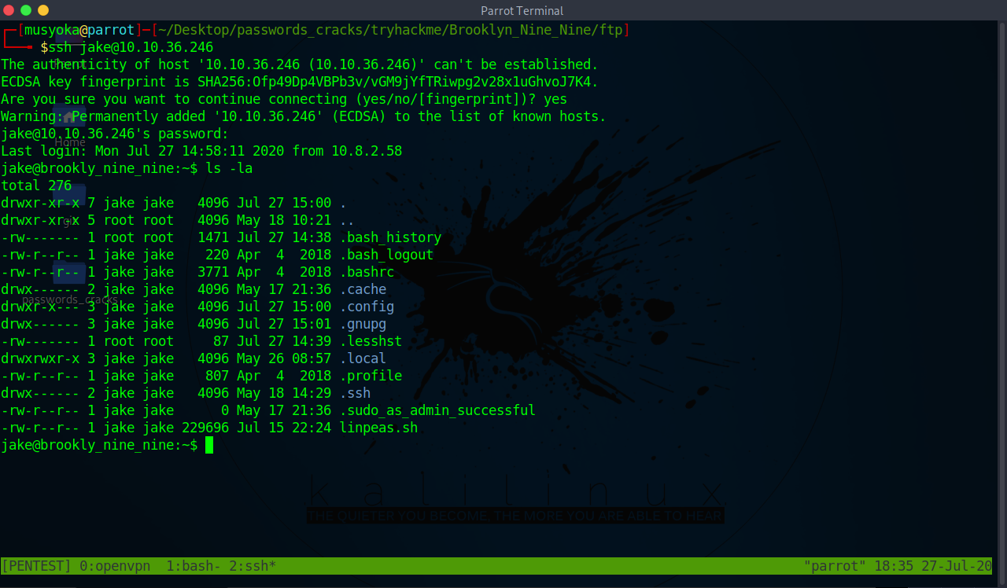Click the "Parrot Terminal" window title

(522, 10)
